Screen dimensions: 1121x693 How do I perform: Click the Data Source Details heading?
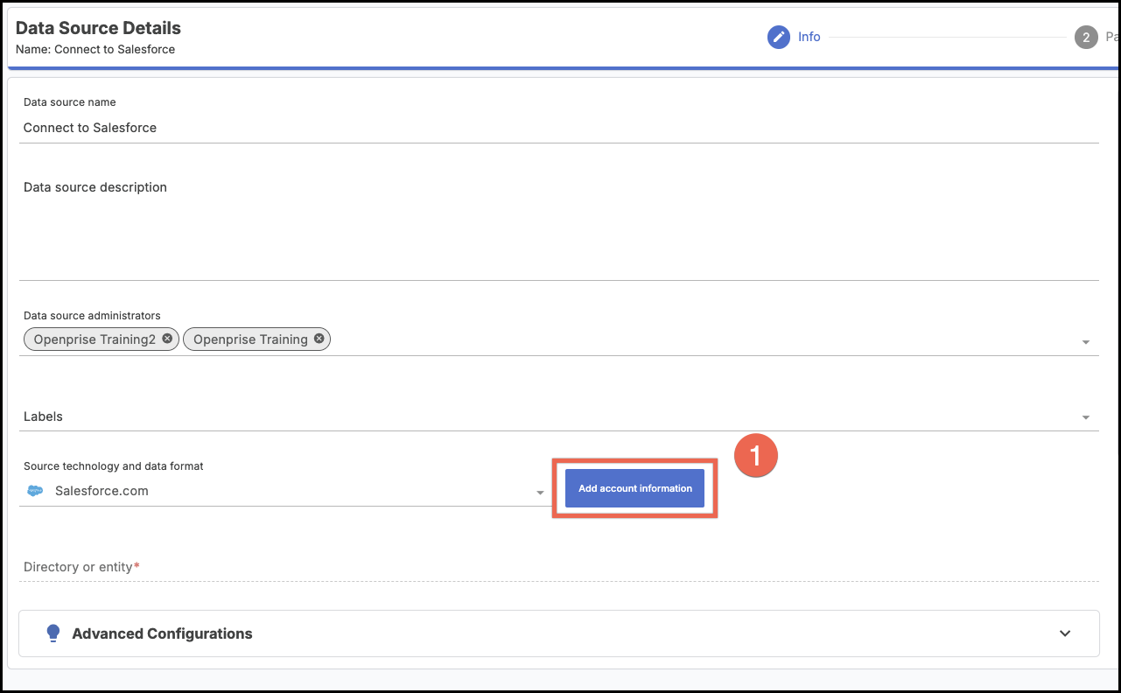[98, 28]
